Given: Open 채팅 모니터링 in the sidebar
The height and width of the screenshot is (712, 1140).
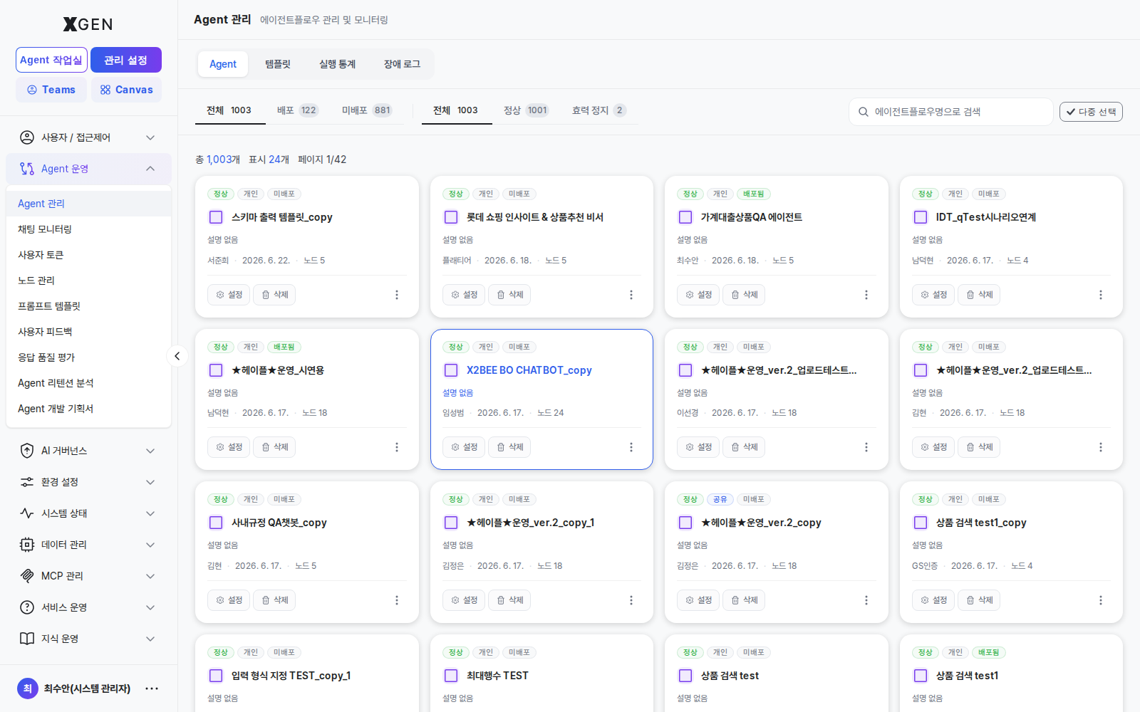Looking at the screenshot, I should pos(88,229).
